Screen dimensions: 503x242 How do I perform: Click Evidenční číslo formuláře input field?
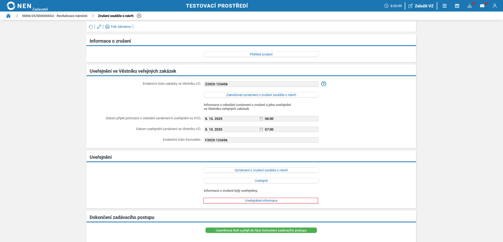pos(261,140)
